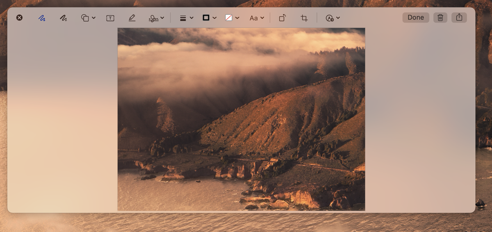Expand the chevron beside the Sign tool
Viewport: 492px width, 232px height.
click(162, 18)
